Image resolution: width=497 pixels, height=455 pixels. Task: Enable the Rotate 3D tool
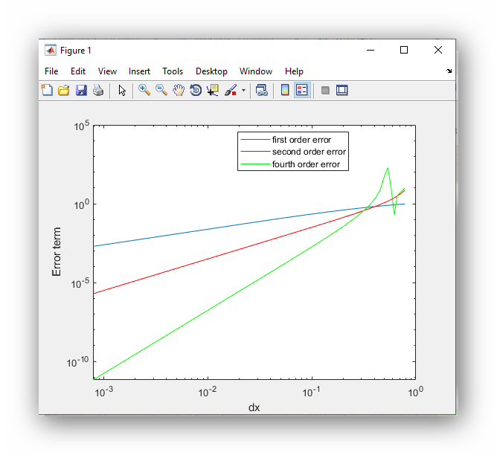coord(196,91)
